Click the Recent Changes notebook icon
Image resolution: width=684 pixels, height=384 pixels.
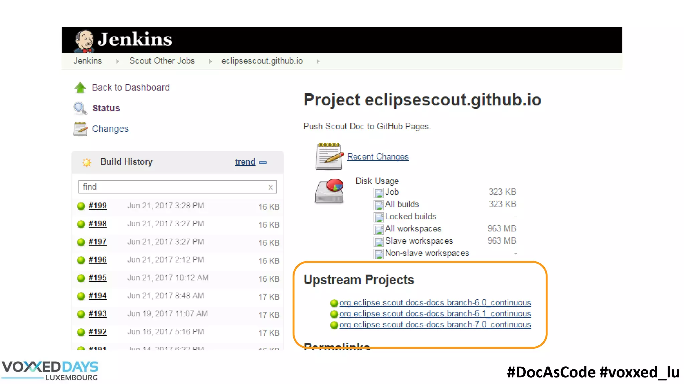pyautogui.click(x=329, y=156)
